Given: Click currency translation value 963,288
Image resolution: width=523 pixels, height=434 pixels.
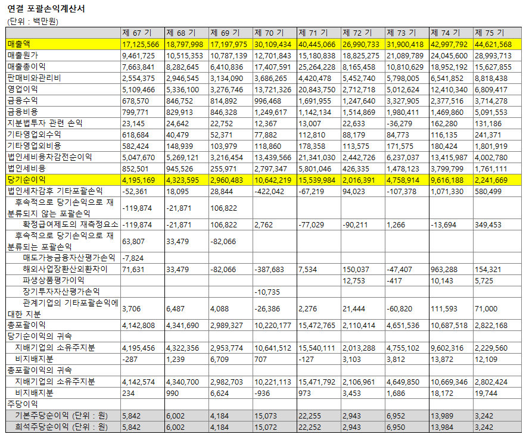Looking at the screenshot, I should point(444,270).
